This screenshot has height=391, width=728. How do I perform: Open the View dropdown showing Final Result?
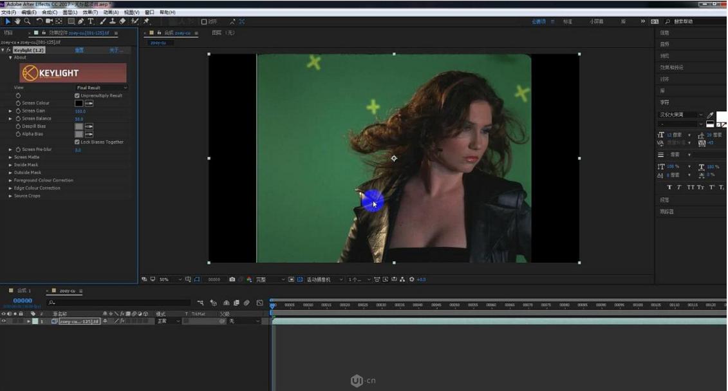tap(102, 88)
